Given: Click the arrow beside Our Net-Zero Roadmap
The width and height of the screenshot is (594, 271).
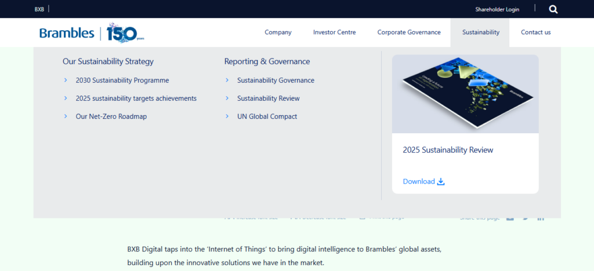Looking at the screenshot, I should coord(66,116).
